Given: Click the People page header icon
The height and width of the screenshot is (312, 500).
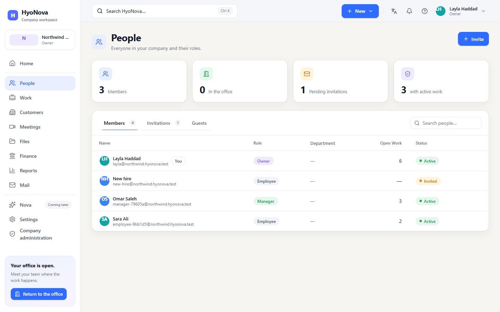Looking at the screenshot, I should (x=99, y=42).
